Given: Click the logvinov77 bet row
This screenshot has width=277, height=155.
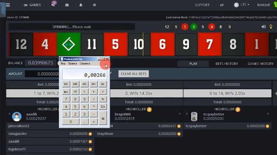Looking at the screenshot, I should 50,149.
